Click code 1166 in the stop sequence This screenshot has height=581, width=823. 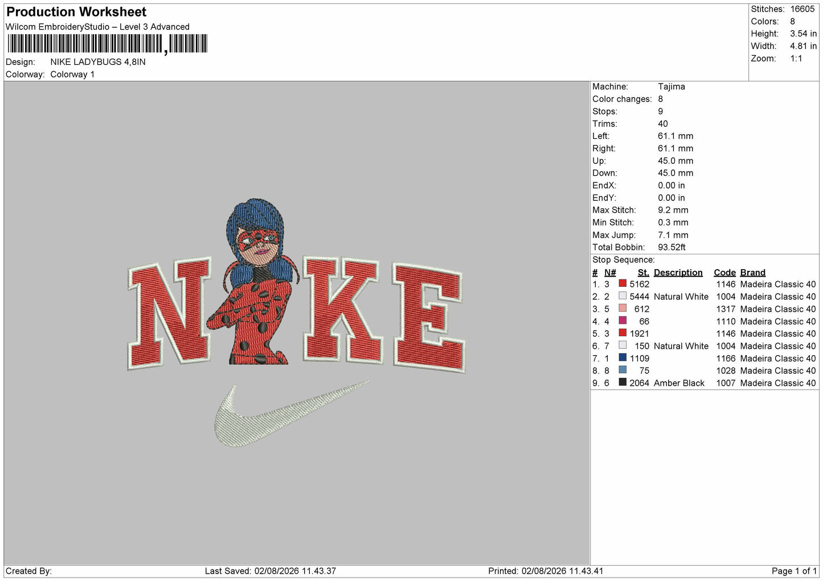(726, 359)
